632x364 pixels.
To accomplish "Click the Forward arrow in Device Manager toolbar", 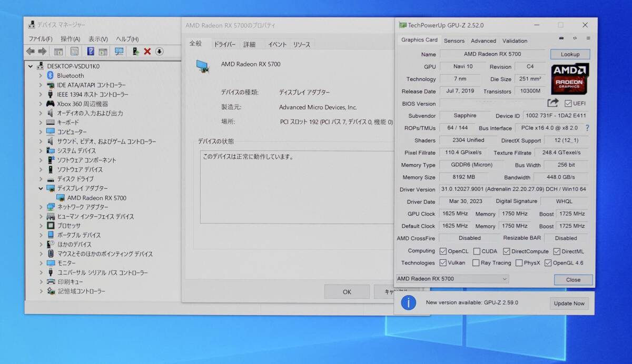I will pos(42,51).
